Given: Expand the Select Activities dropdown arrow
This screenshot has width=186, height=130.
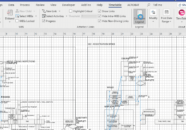Looking at the screenshot, I should coord(66,16).
